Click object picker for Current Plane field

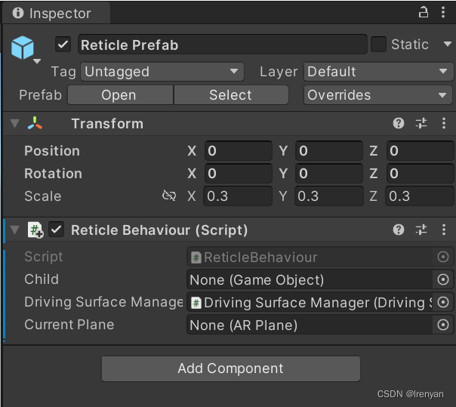[x=443, y=325]
